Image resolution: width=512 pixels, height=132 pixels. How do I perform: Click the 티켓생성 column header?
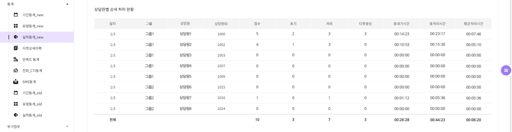pos(365,24)
